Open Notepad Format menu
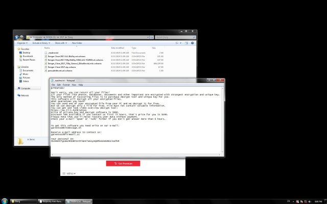327x204 pixels. [x=66, y=85]
